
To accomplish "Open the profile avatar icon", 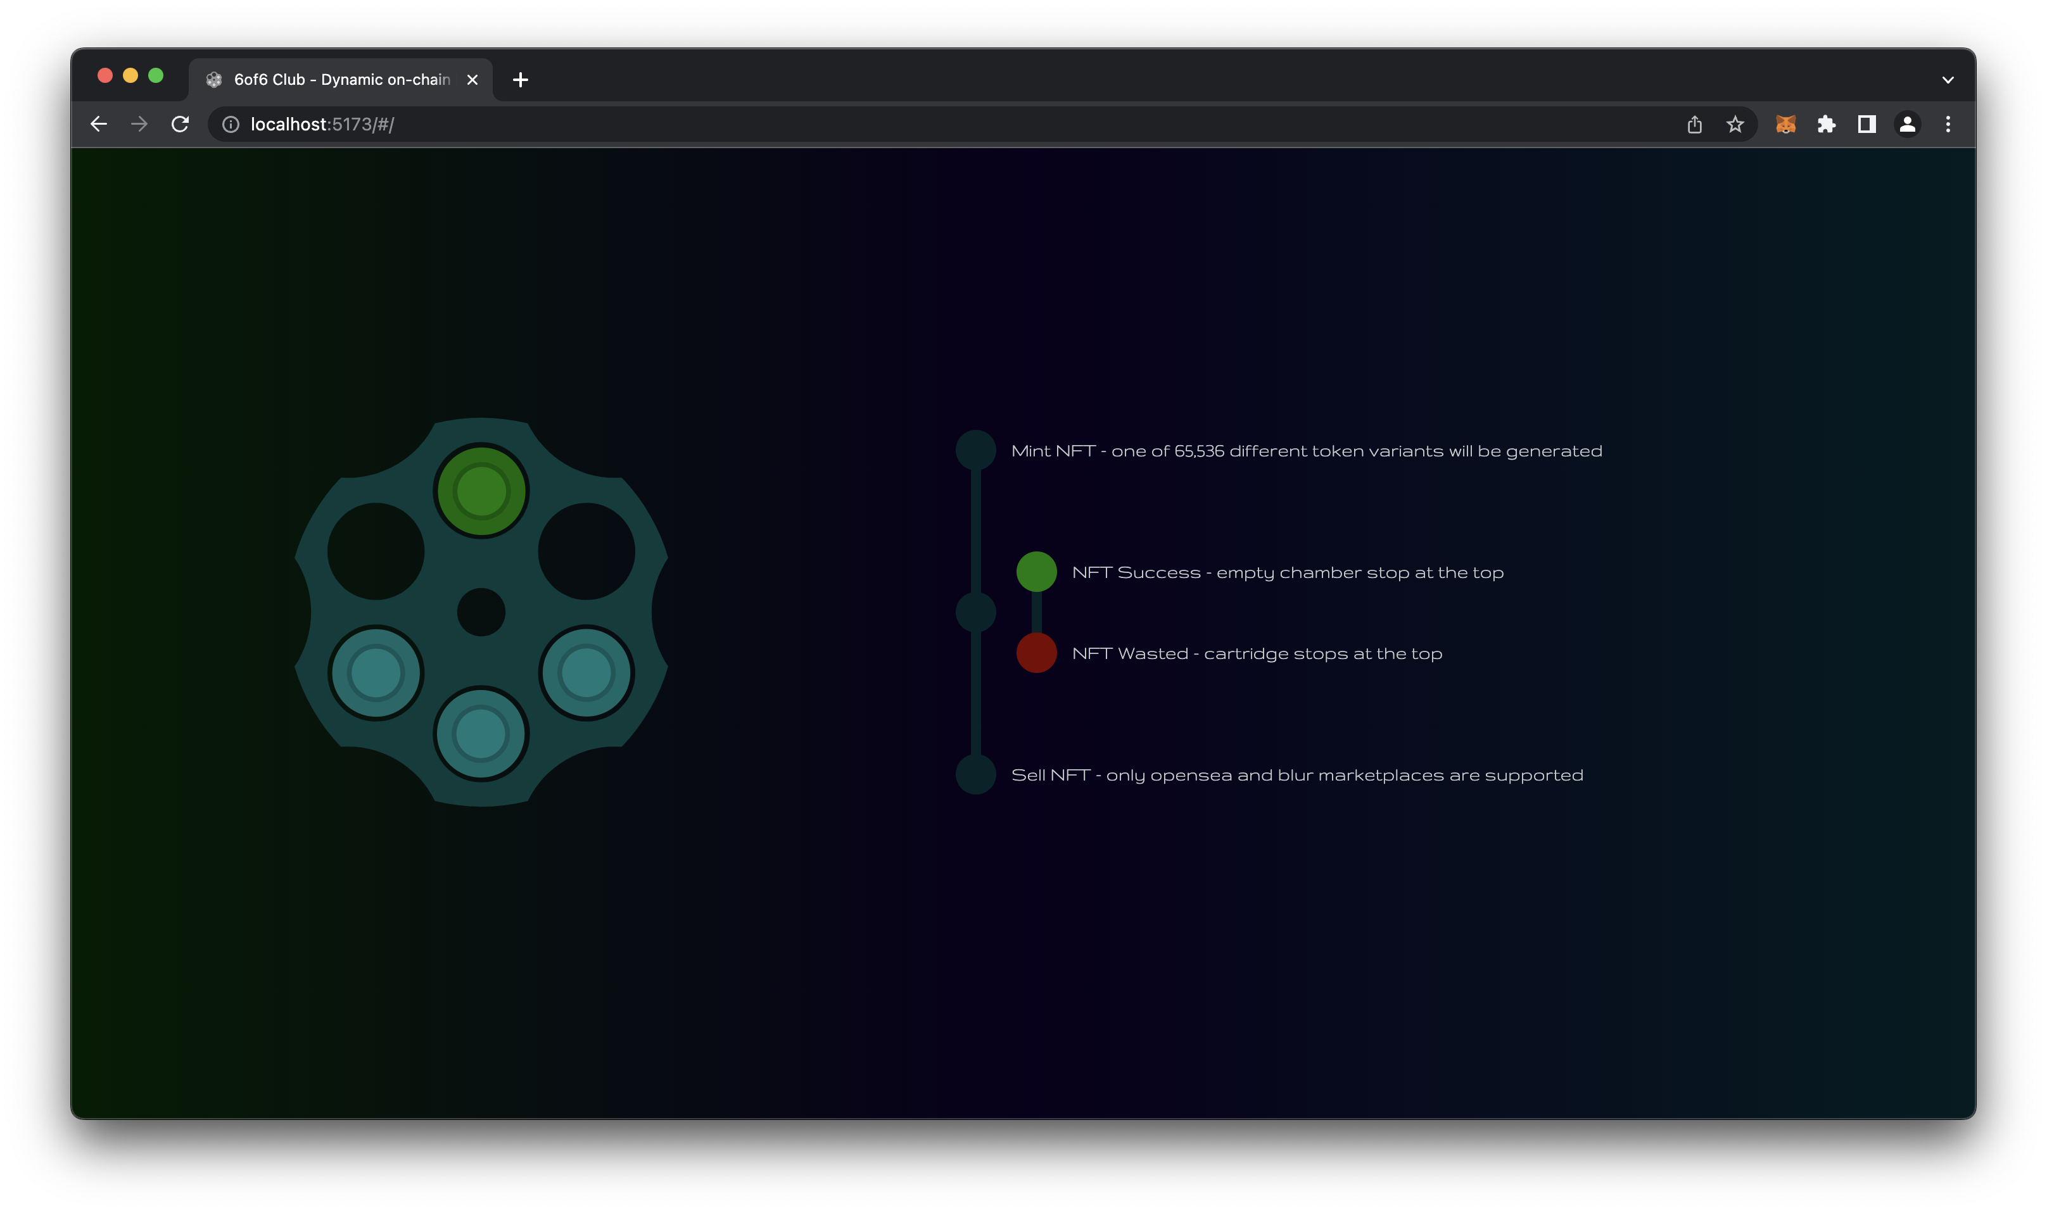I will (x=1907, y=124).
